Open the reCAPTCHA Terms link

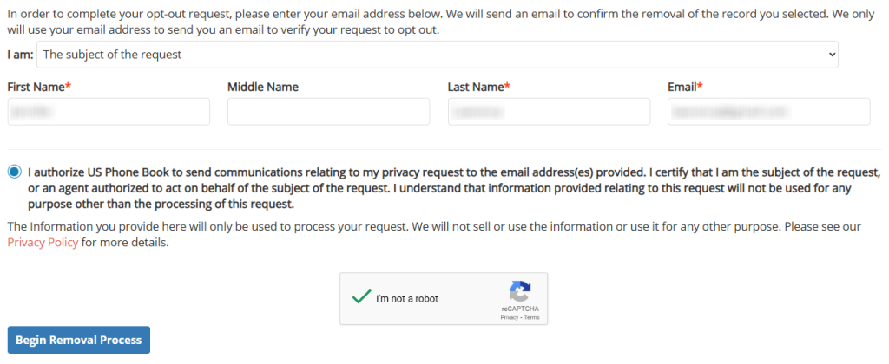pos(531,318)
